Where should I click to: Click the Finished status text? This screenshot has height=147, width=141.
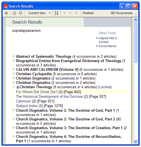[x=88, y=13]
